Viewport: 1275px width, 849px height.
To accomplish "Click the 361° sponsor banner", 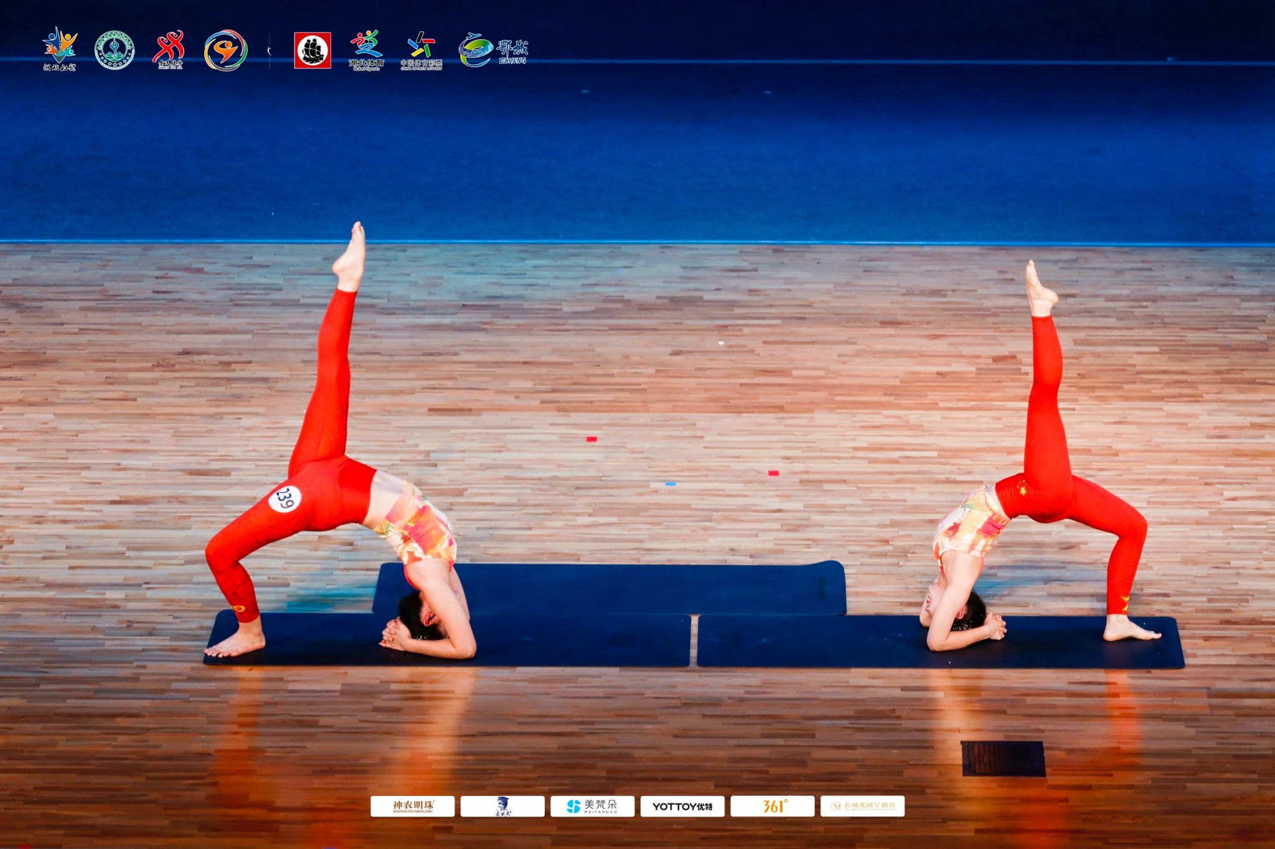I will pos(772,806).
